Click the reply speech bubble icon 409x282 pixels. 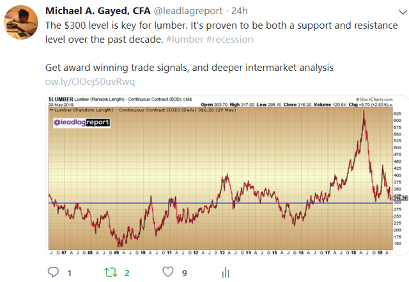(53, 272)
